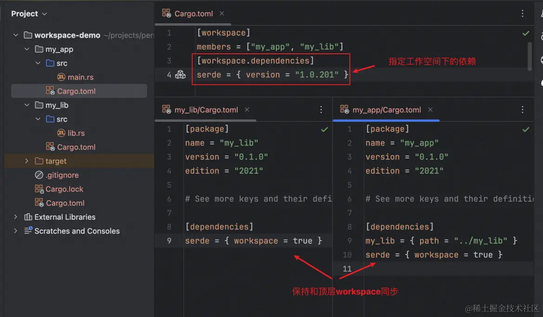Click the crates gutter icon on line 4
The width and height of the screenshot is (543, 317).
pyautogui.click(x=180, y=75)
